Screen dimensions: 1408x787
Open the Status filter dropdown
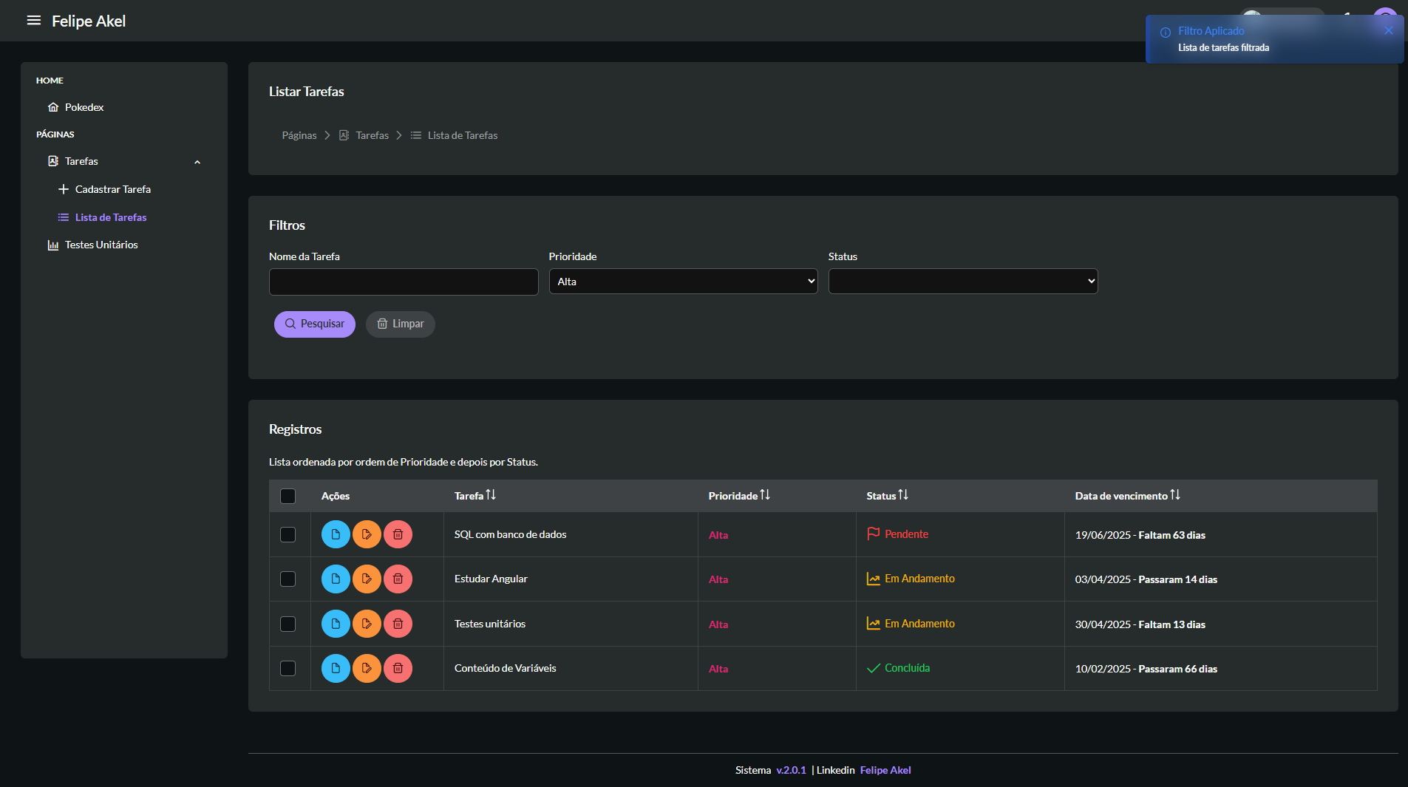click(962, 282)
